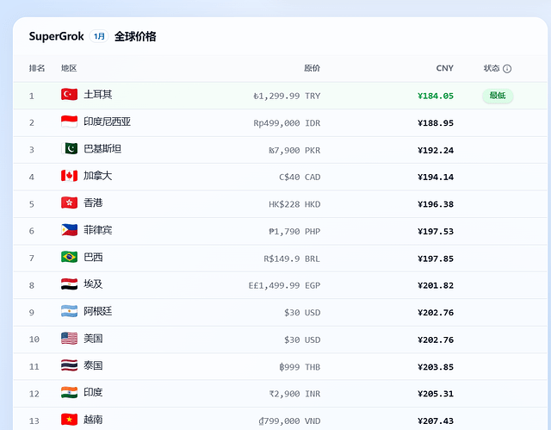Viewport: 551px width, 430px height.
Task: Click the Brazil flag icon
Action: click(69, 257)
